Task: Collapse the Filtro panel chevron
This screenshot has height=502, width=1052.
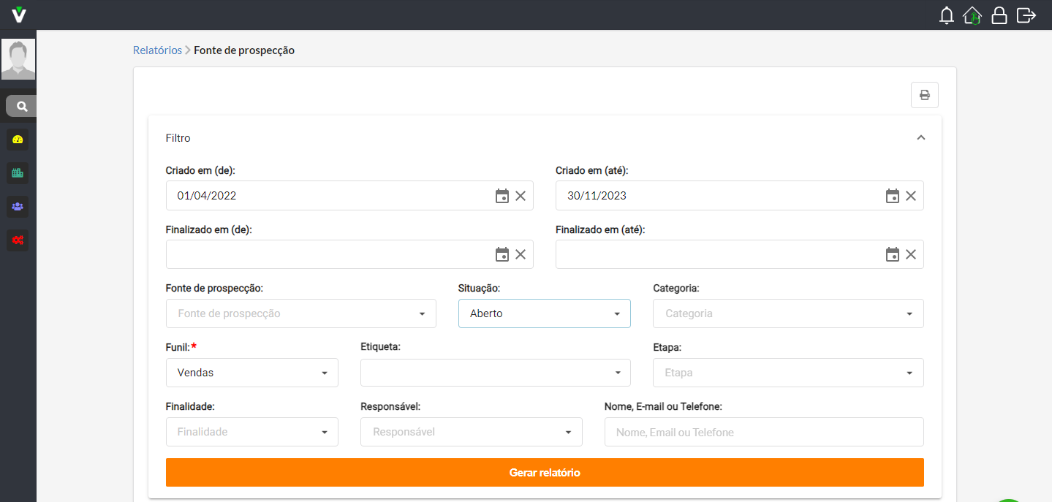Action: pyautogui.click(x=921, y=137)
